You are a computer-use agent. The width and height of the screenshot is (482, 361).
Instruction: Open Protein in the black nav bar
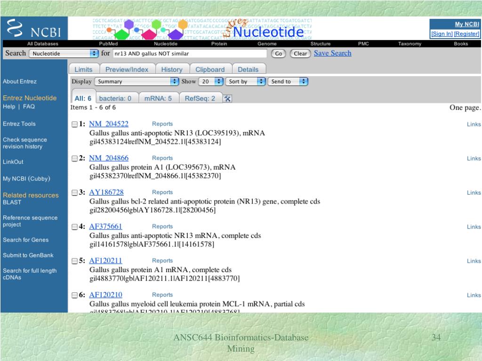click(x=219, y=44)
